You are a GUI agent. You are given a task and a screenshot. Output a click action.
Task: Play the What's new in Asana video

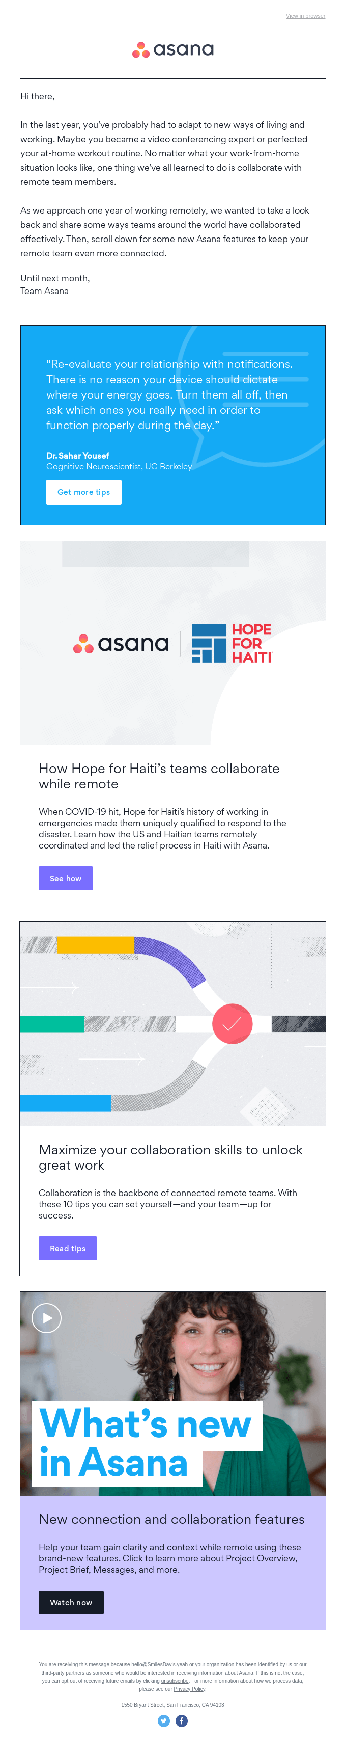47,1318
